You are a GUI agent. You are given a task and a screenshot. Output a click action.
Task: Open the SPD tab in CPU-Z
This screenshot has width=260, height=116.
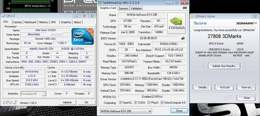pyautogui.click(x=53, y=22)
